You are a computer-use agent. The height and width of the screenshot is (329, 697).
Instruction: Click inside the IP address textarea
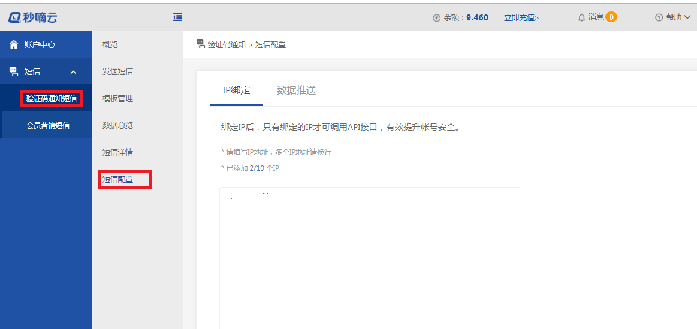tap(370, 258)
